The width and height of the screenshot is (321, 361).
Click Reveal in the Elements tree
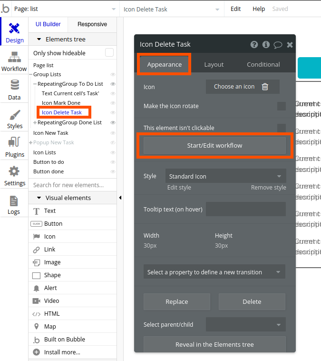tap(214, 344)
